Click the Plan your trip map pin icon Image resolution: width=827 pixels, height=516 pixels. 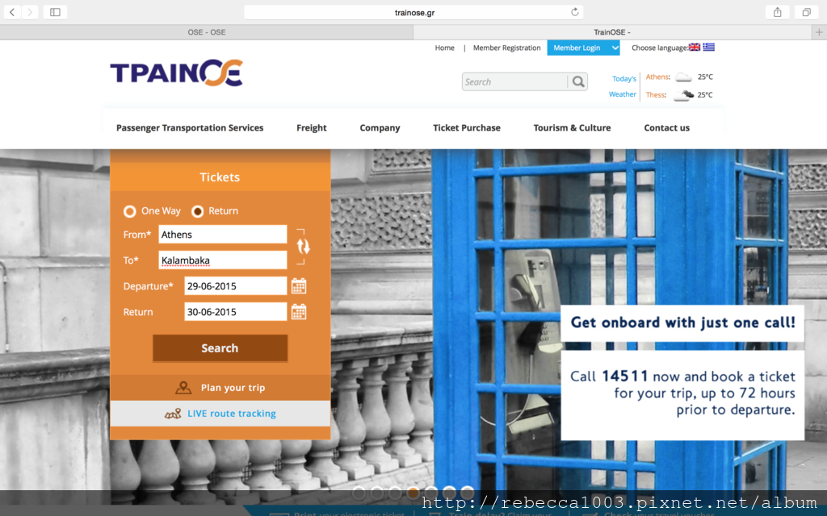(183, 388)
